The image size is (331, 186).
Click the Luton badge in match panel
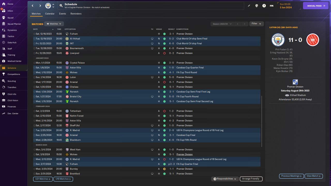tap(313, 40)
